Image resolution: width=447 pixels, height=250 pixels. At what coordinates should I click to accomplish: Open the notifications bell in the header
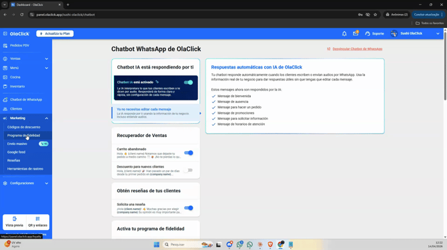point(344,33)
